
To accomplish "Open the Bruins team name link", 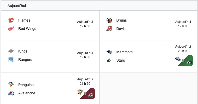I will click(121, 20).
